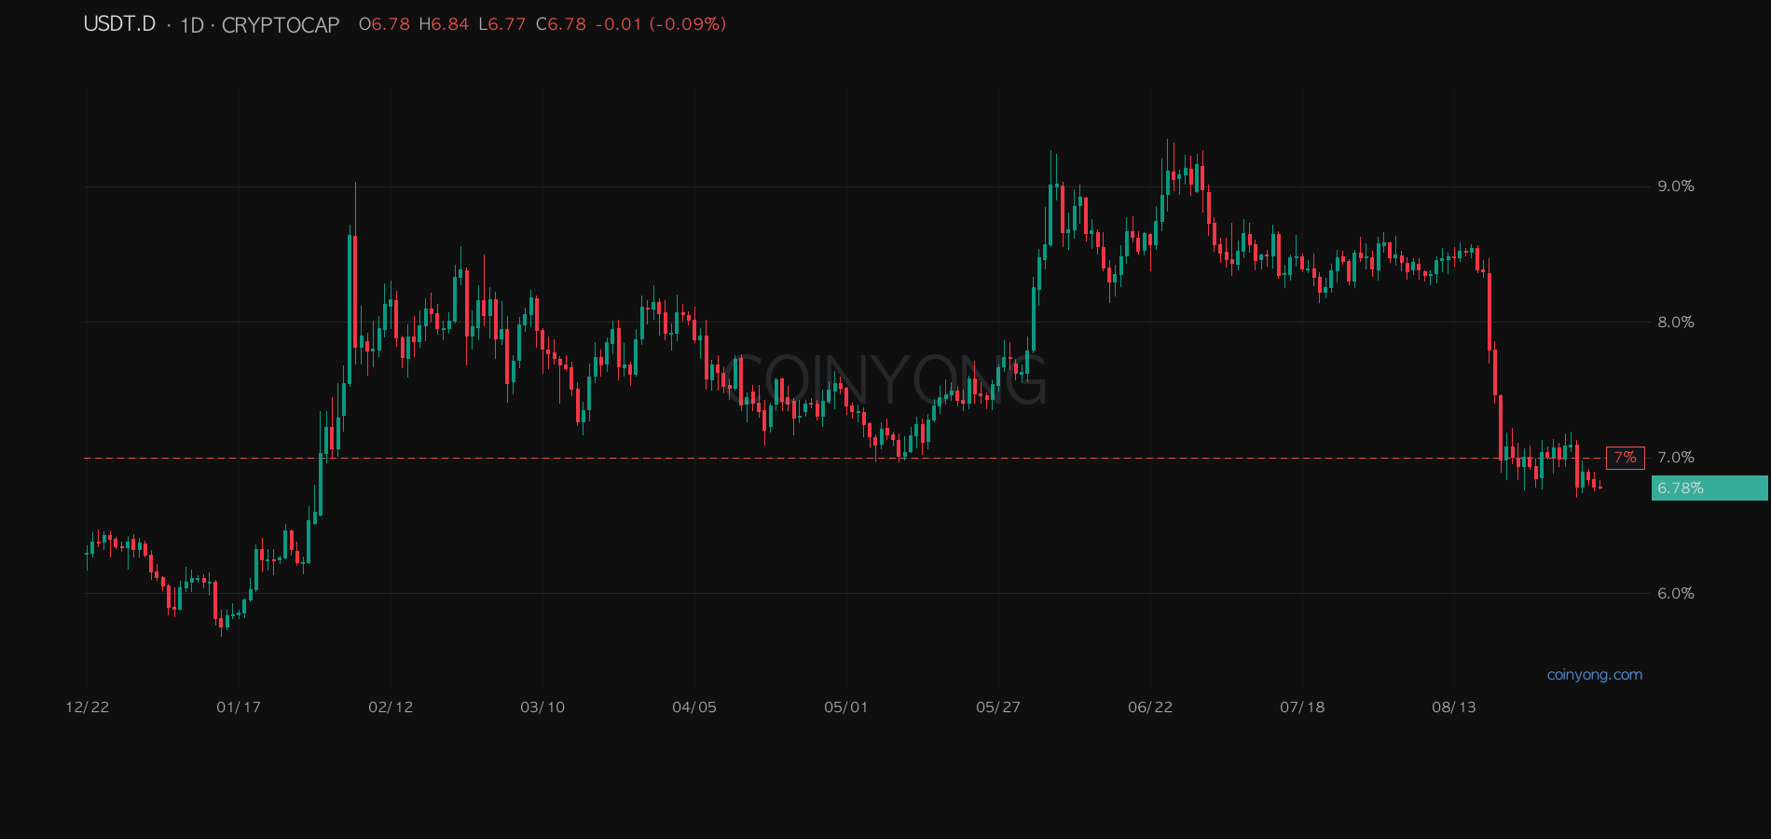This screenshot has width=1771, height=839.
Task: Click the 05/27 date axis label
Action: [998, 708]
